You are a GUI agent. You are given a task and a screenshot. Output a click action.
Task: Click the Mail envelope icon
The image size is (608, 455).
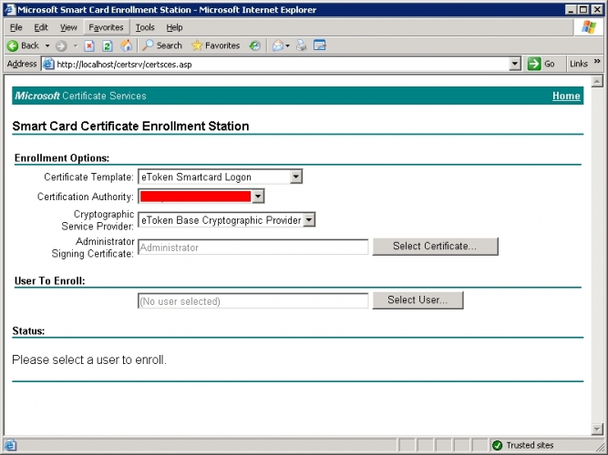(x=278, y=45)
